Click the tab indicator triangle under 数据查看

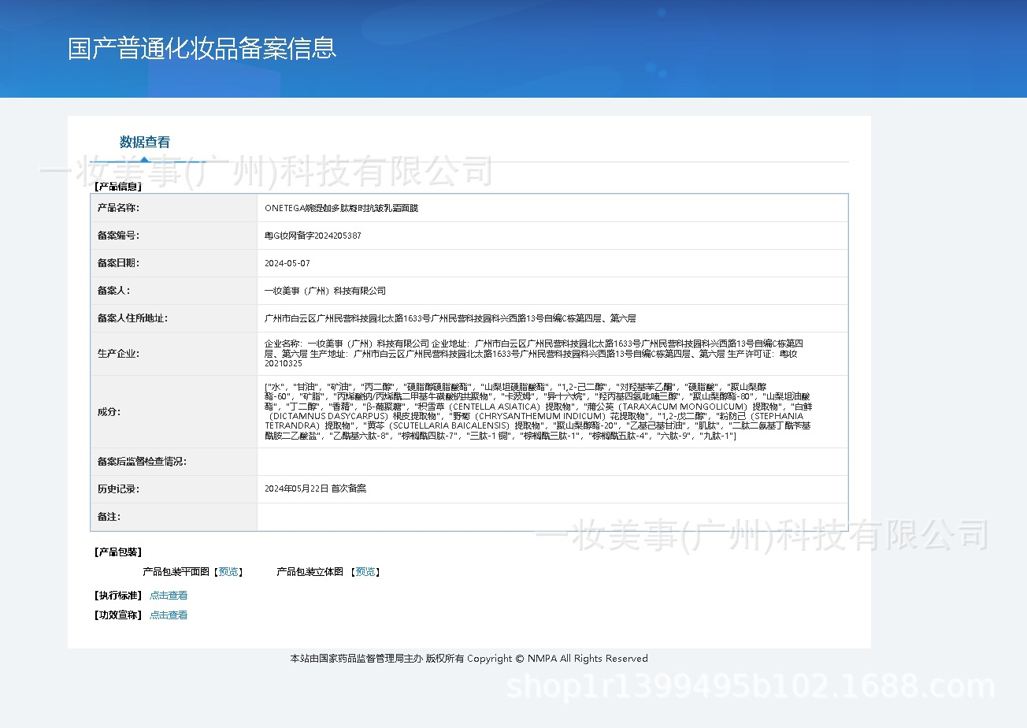point(145,159)
